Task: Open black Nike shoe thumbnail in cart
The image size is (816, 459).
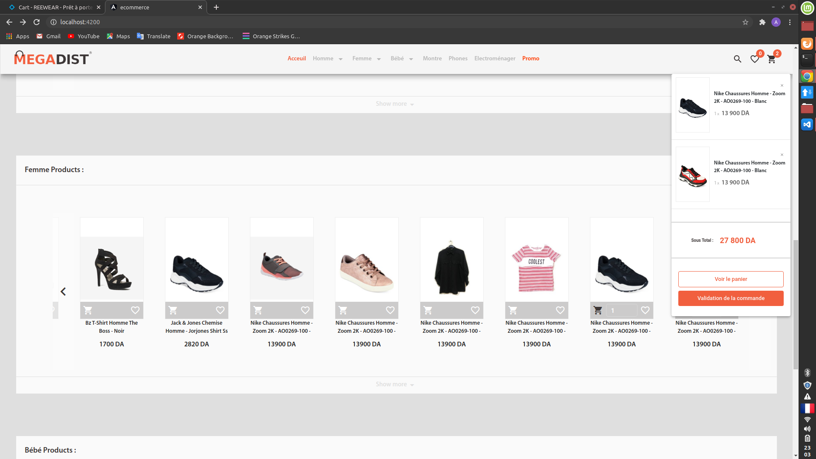Action: click(693, 105)
